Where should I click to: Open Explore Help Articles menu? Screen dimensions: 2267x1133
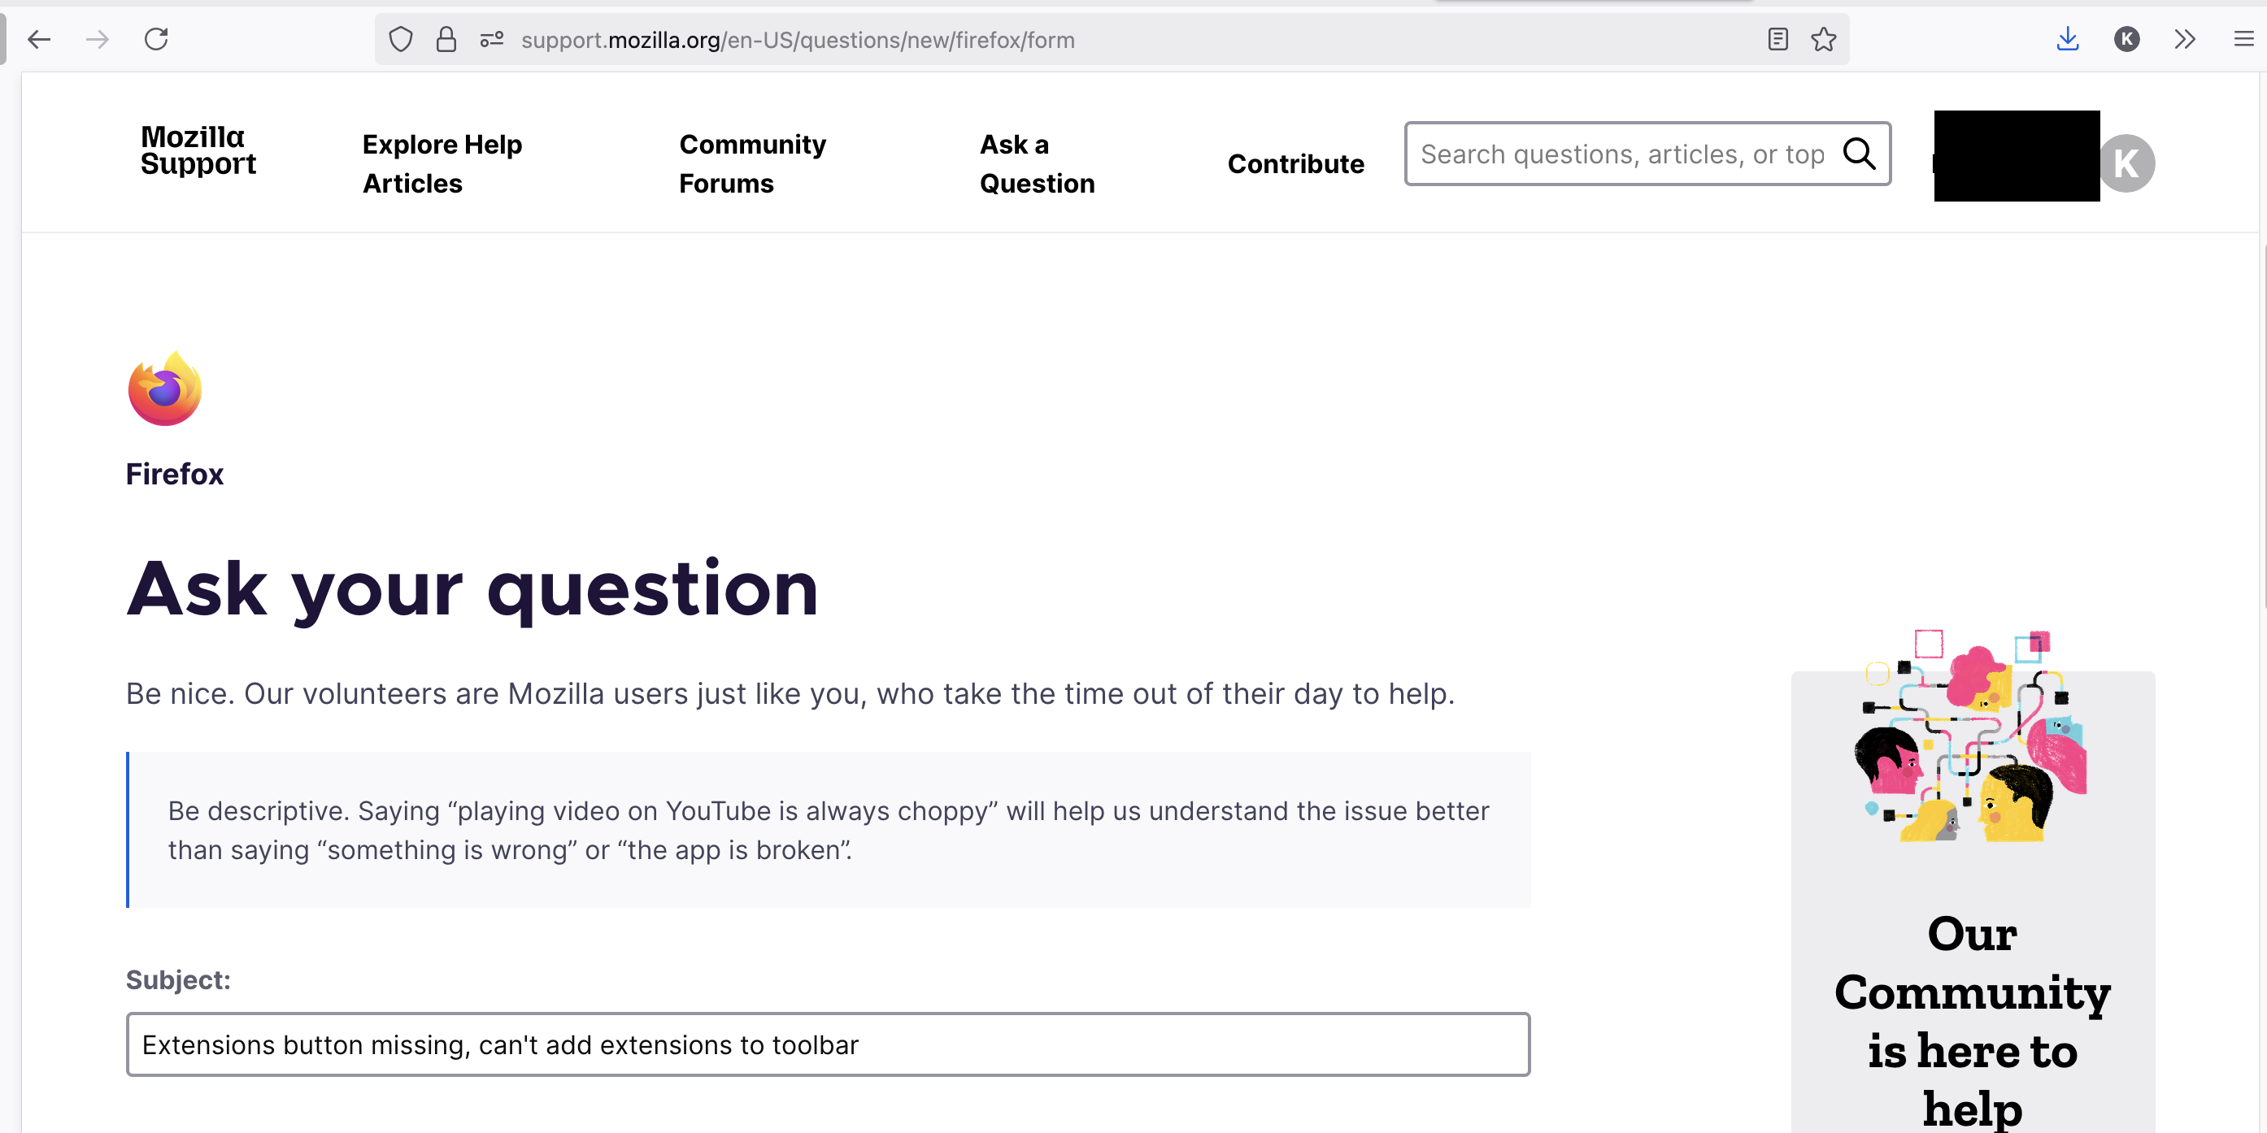tap(442, 163)
